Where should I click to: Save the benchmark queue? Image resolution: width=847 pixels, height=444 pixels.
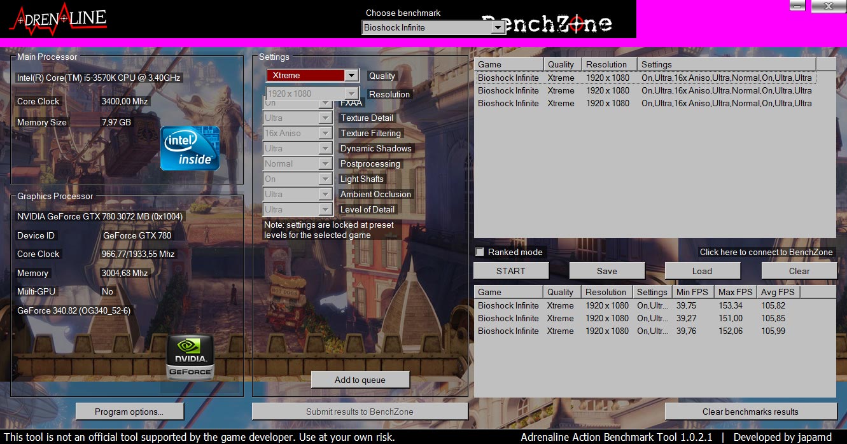coord(606,271)
